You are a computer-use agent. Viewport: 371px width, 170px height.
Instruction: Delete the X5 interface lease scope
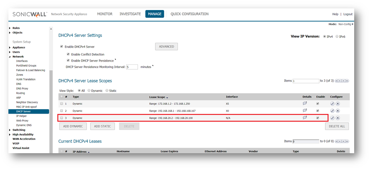point(338,104)
